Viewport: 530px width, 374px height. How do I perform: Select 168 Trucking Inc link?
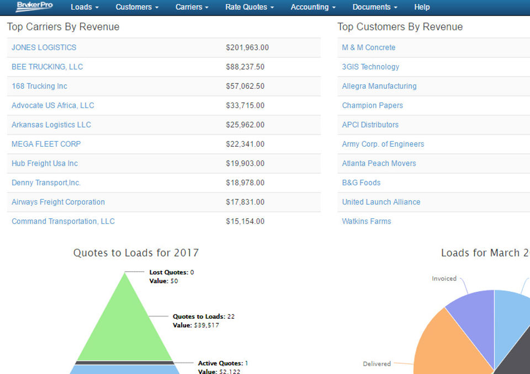39,86
